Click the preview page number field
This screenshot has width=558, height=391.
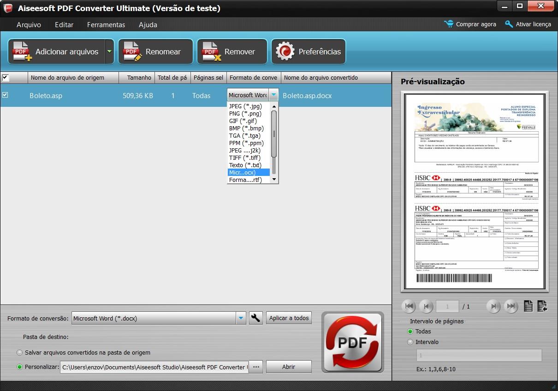pyautogui.click(x=447, y=306)
